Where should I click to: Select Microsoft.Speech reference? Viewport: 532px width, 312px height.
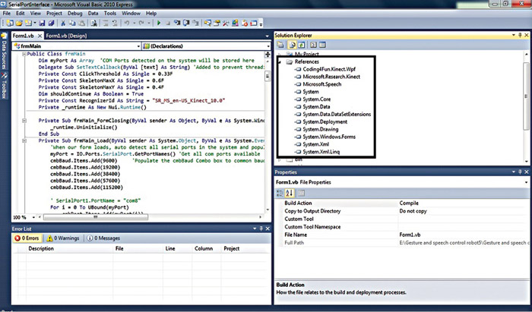click(322, 84)
